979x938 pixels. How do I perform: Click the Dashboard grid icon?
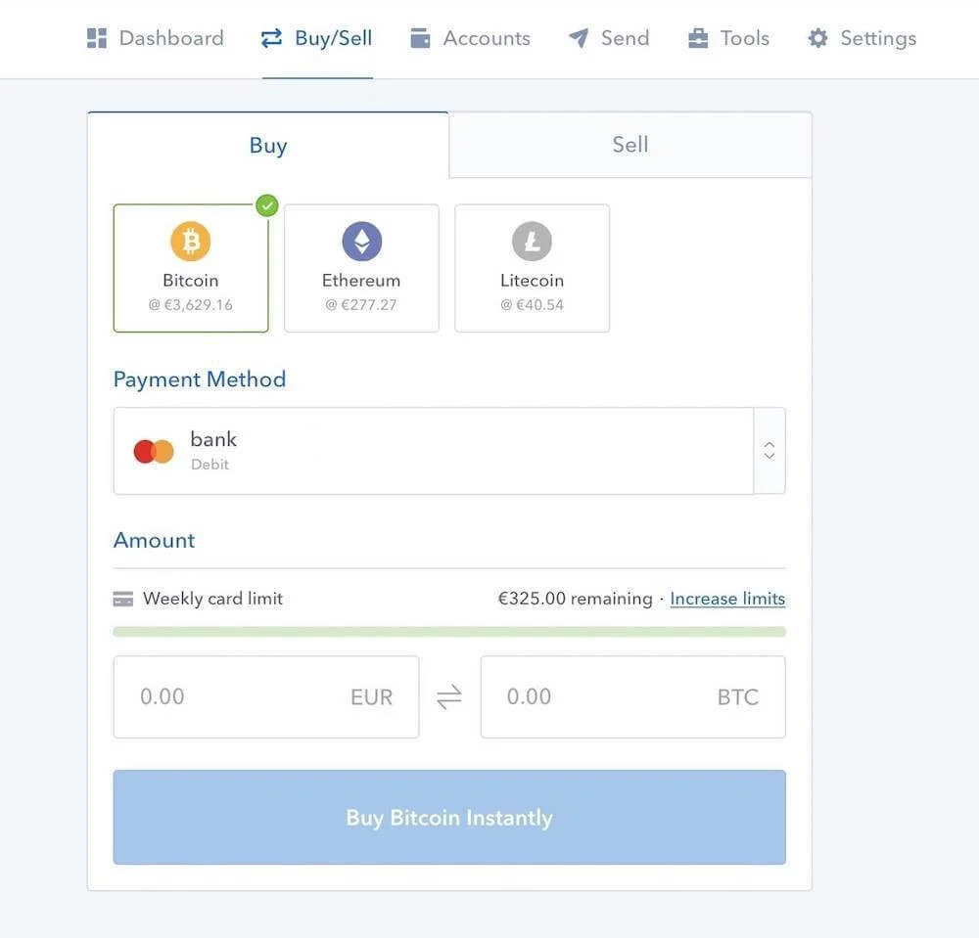[x=96, y=37]
